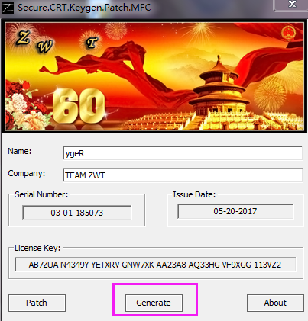Screen dimensions: 308x321
Task: Click the Patch button
Action: tap(37, 303)
